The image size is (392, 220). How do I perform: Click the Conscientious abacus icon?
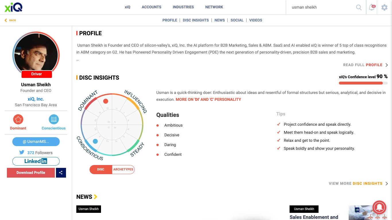(x=54, y=119)
